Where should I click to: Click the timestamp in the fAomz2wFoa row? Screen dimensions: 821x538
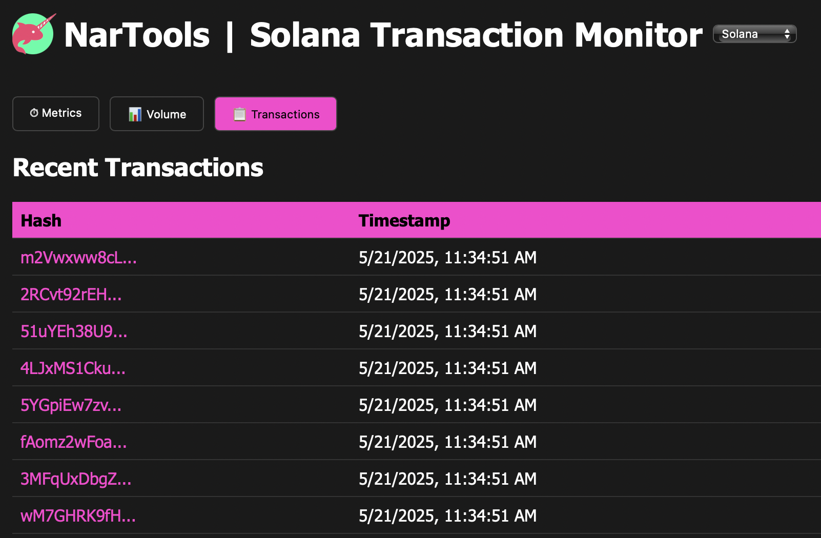pyautogui.click(x=447, y=442)
